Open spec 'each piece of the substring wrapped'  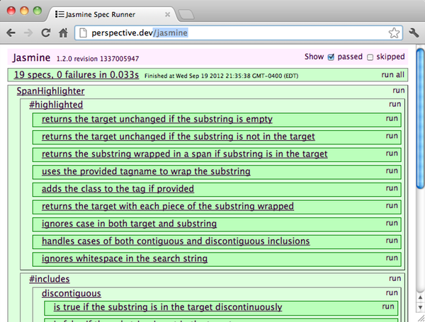click(168, 206)
